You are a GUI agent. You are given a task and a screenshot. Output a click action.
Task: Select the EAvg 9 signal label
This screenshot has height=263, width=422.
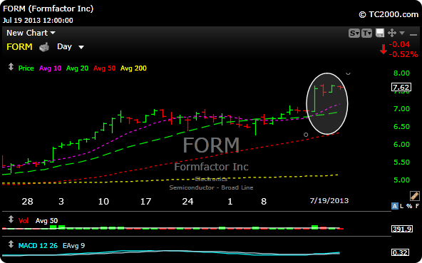coord(73,246)
